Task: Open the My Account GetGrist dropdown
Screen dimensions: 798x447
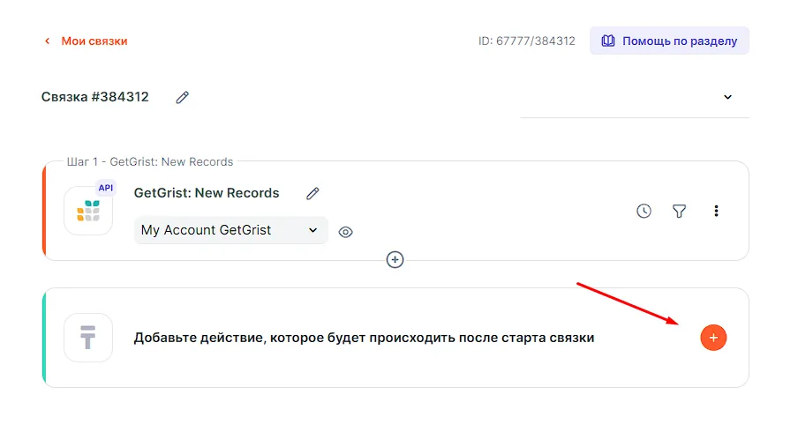Action: (x=230, y=230)
